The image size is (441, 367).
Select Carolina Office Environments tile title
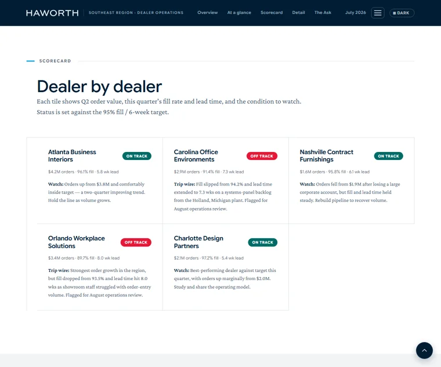pos(196,156)
